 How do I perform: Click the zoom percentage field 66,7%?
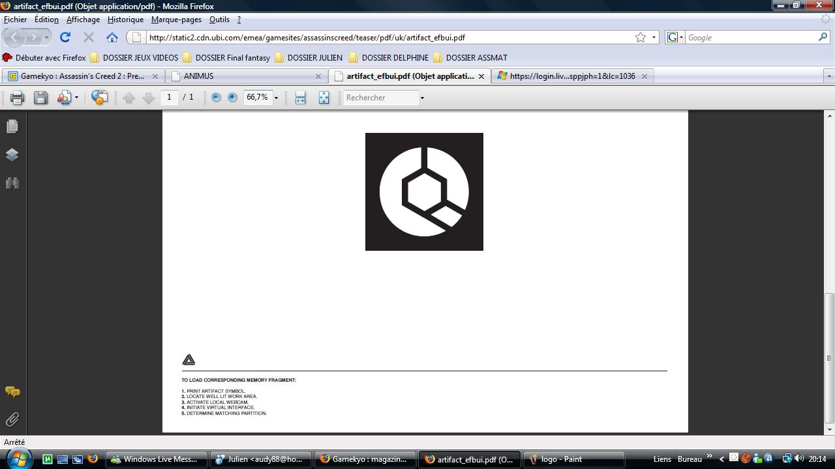point(257,97)
